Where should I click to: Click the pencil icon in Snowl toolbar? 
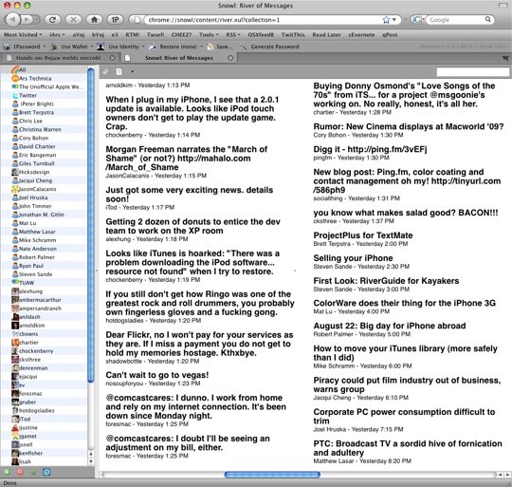click(x=106, y=71)
